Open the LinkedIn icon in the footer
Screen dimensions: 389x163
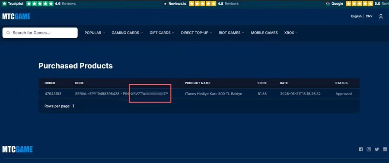pyautogui.click(x=385, y=149)
